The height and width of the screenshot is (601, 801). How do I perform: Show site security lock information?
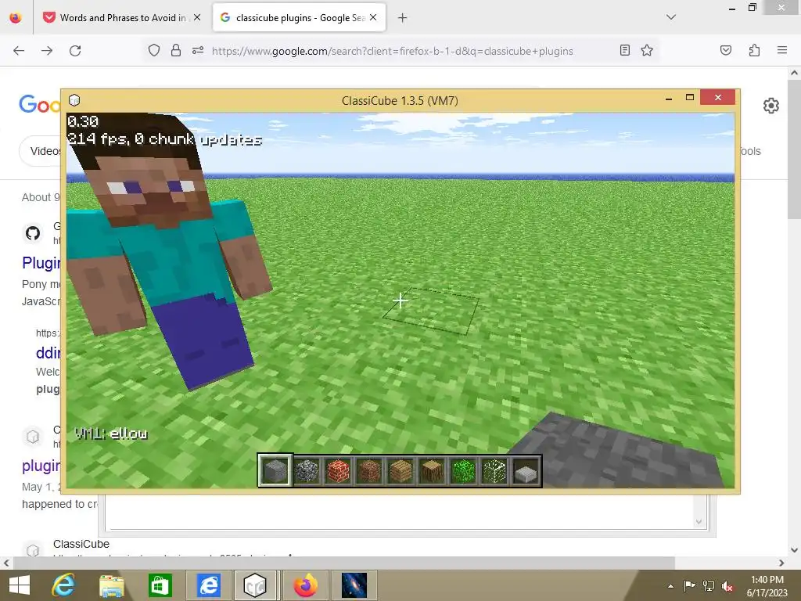(x=176, y=50)
